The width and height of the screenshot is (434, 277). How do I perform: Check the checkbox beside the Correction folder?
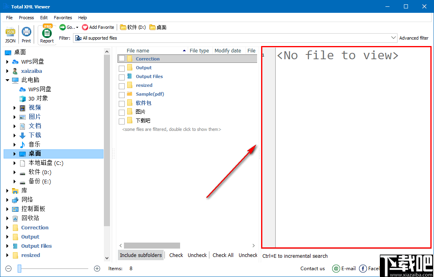tap(122, 58)
